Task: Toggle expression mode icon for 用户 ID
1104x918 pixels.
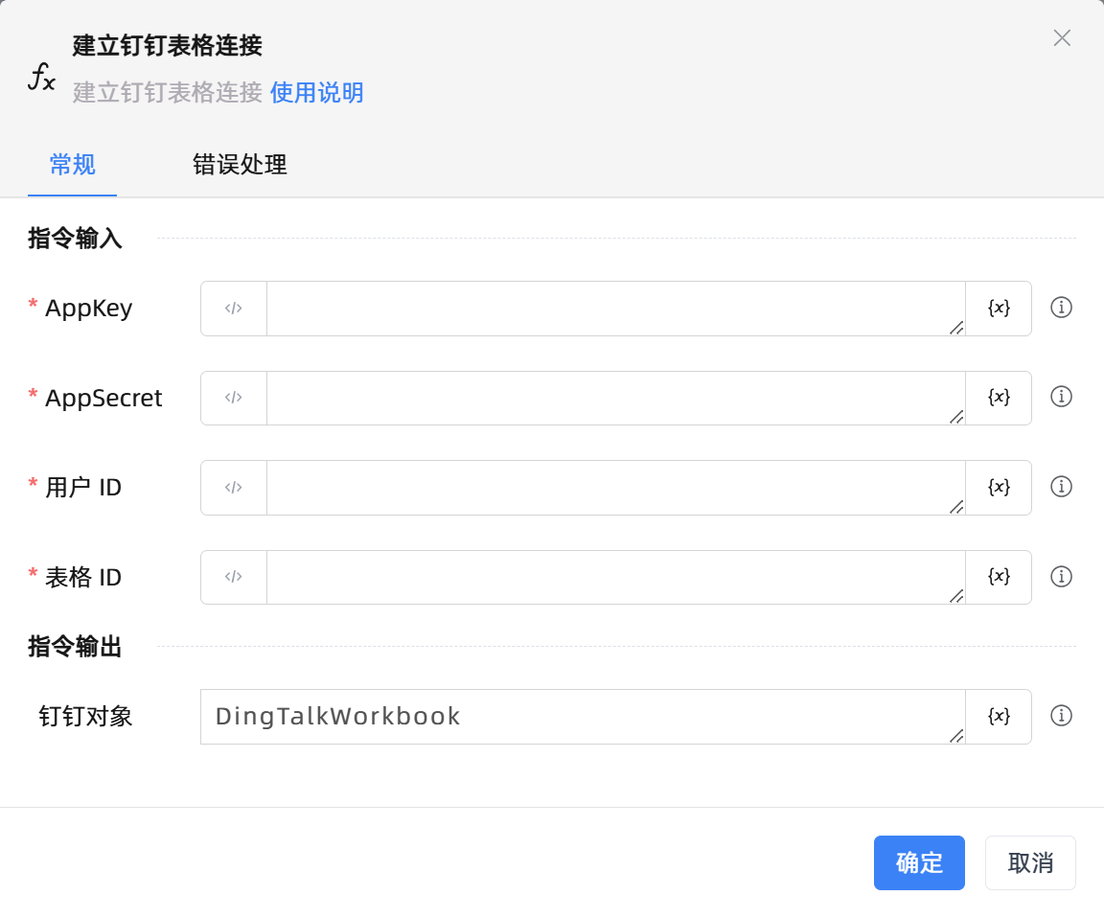Action: (x=234, y=488)
